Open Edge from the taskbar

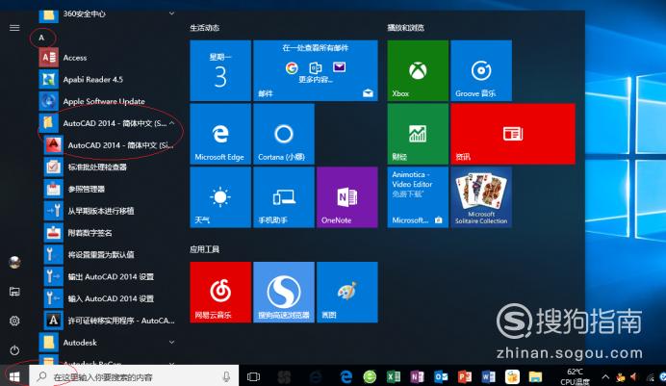pyautogui.click(x=346, y=376)
